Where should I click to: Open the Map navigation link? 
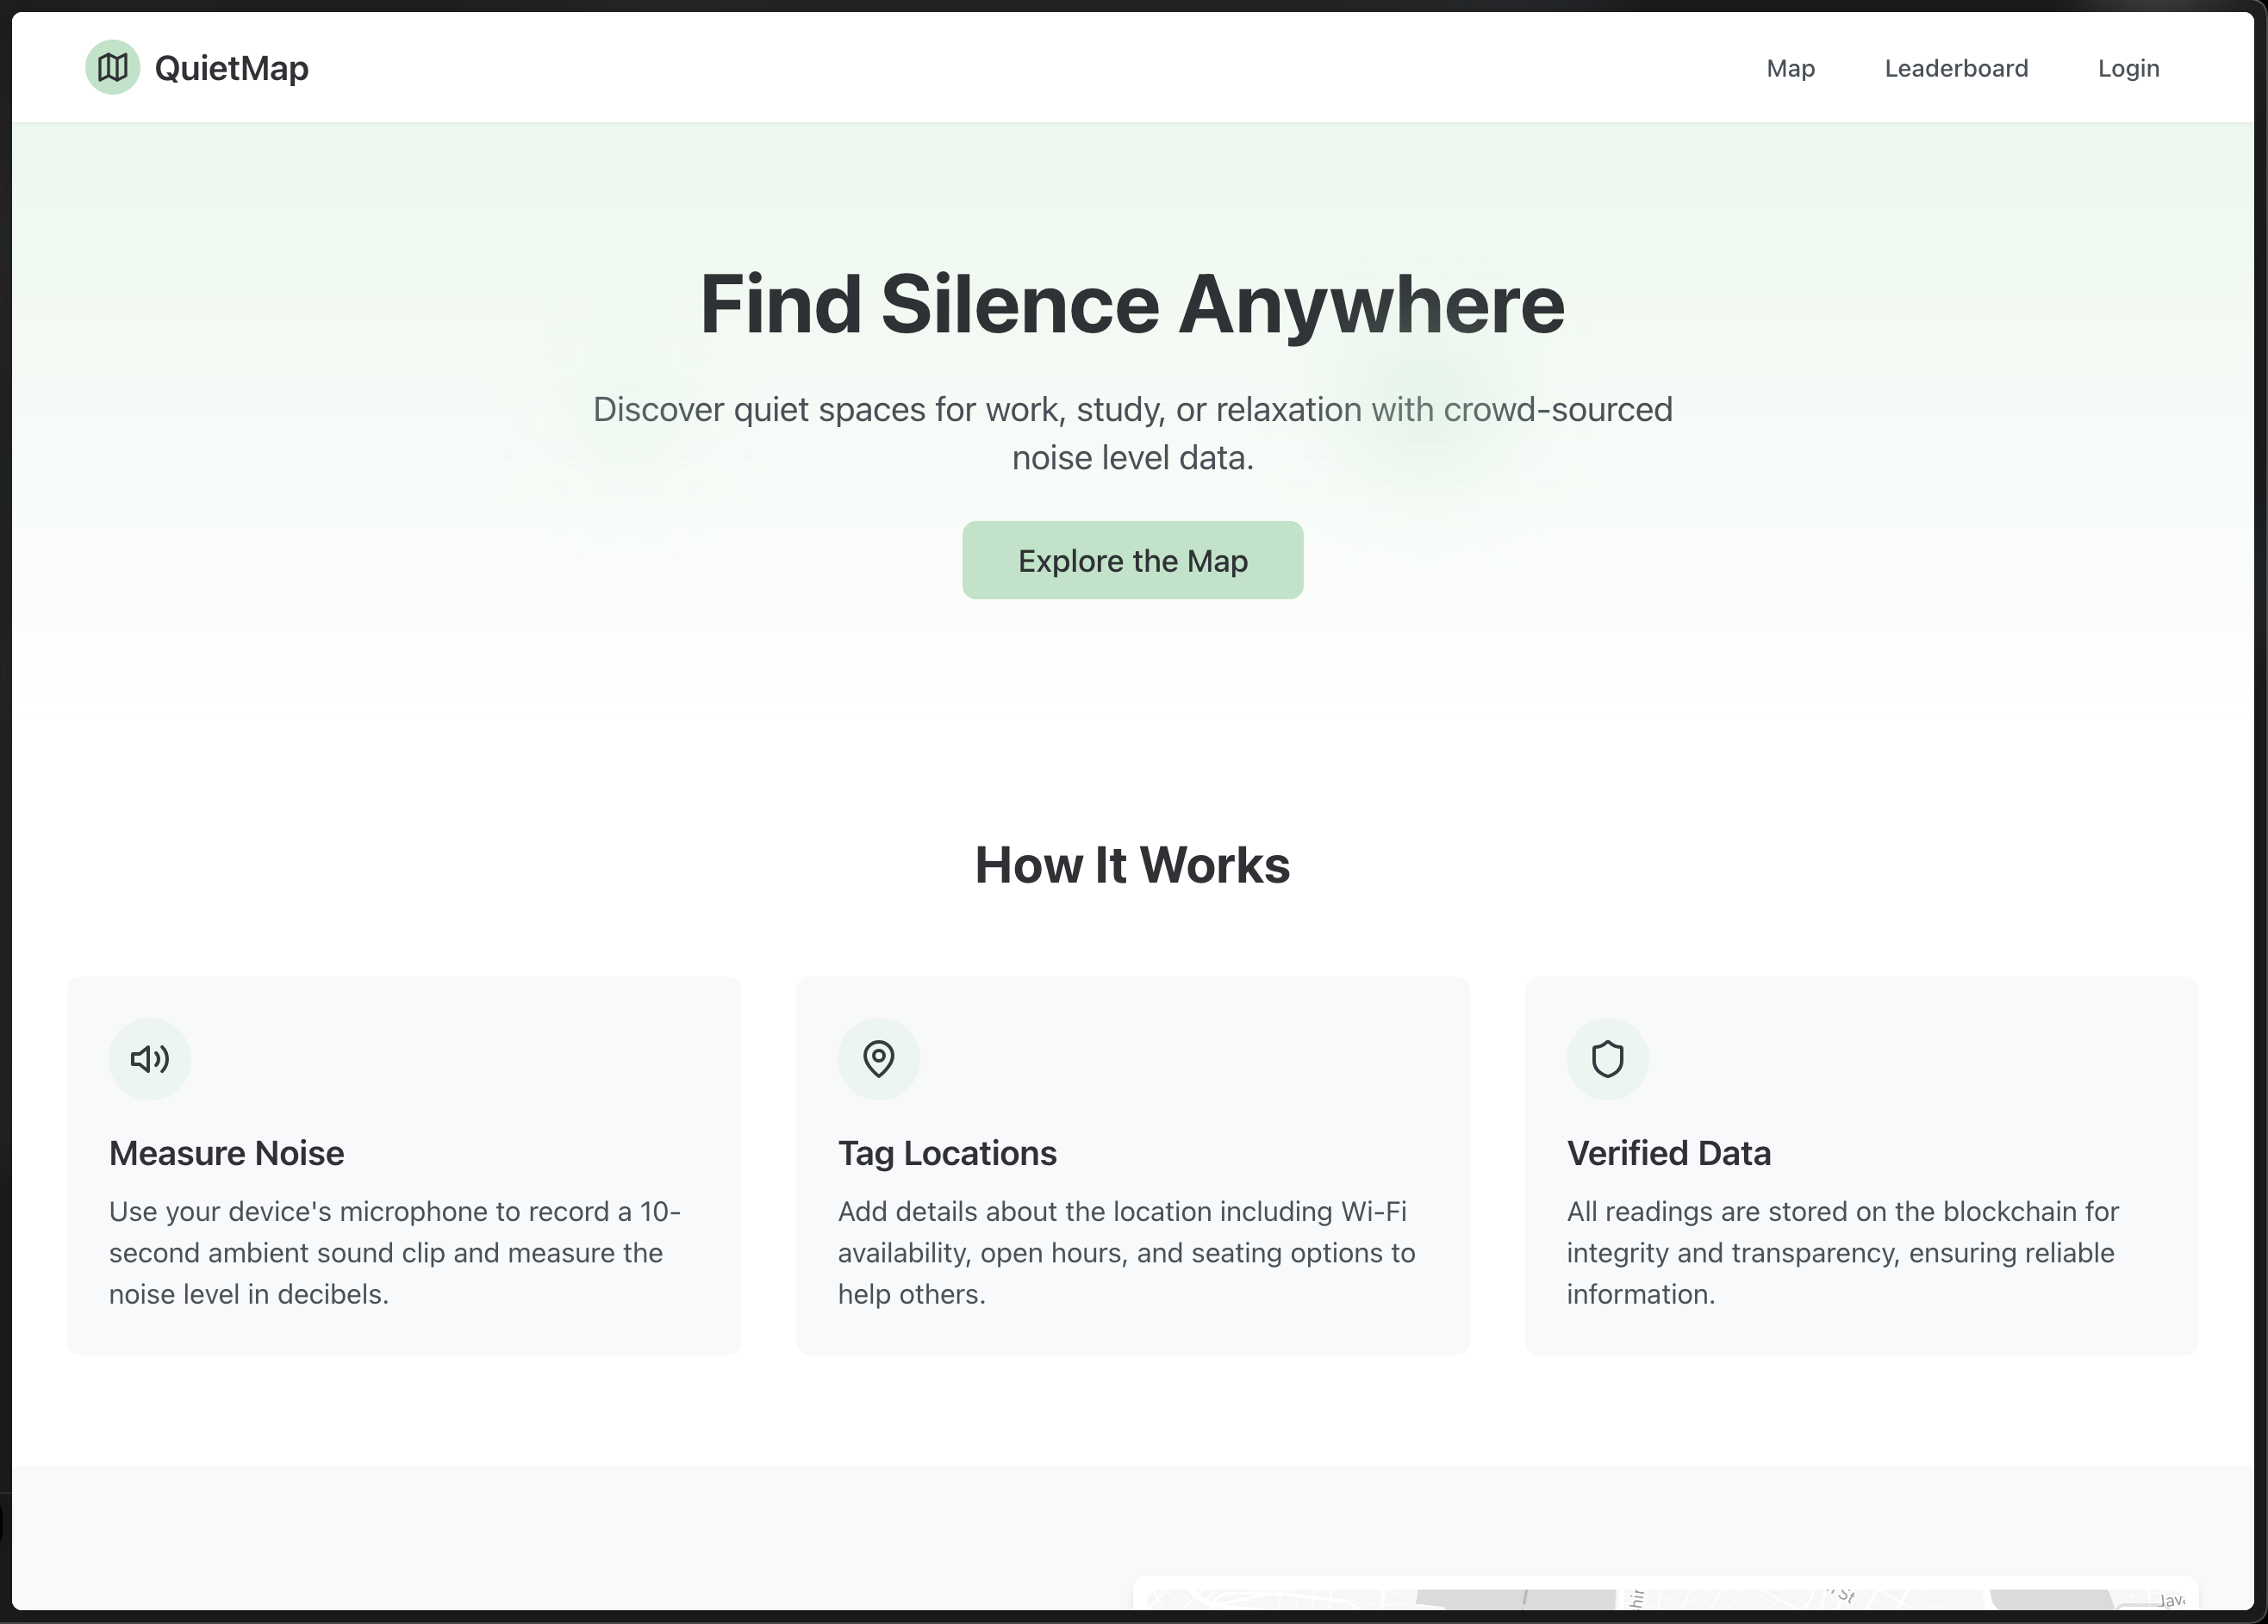coord(1789,68)
